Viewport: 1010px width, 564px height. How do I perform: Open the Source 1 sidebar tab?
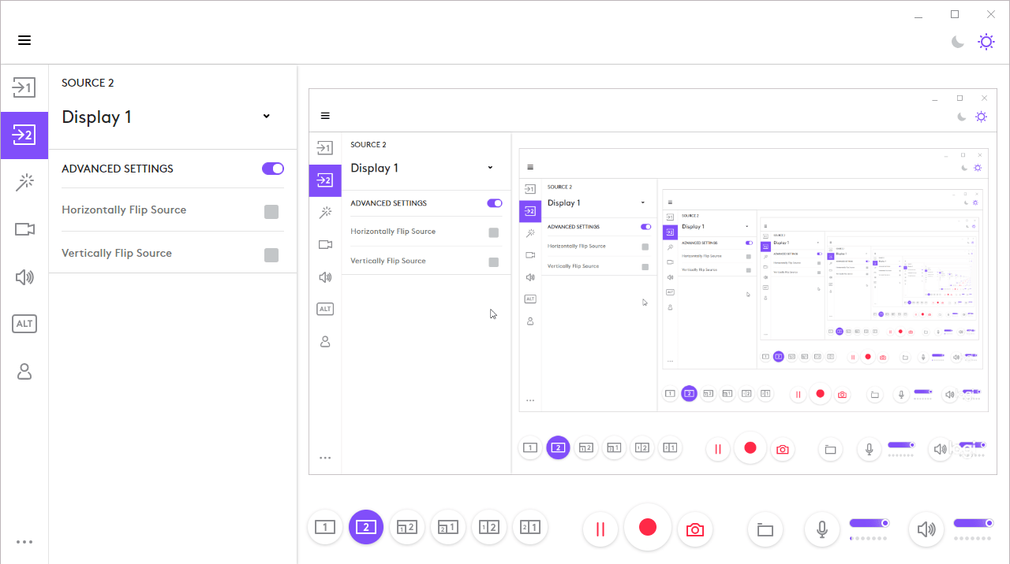[24, 87]
